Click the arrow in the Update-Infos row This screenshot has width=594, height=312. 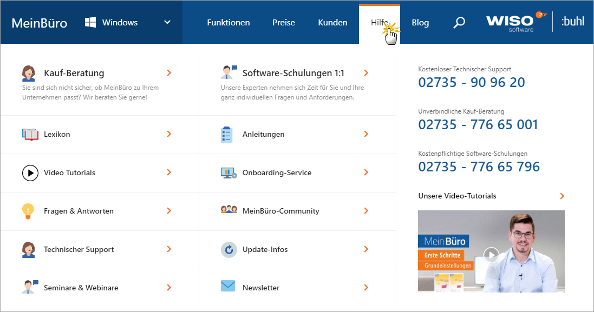[366, 250]
